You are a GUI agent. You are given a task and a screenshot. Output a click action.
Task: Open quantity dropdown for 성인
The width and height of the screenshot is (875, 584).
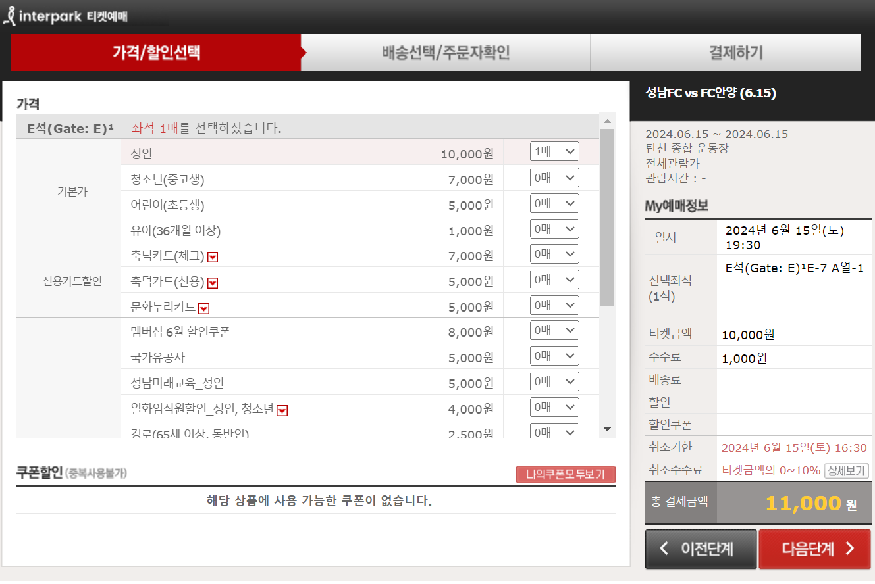point(554,151)
